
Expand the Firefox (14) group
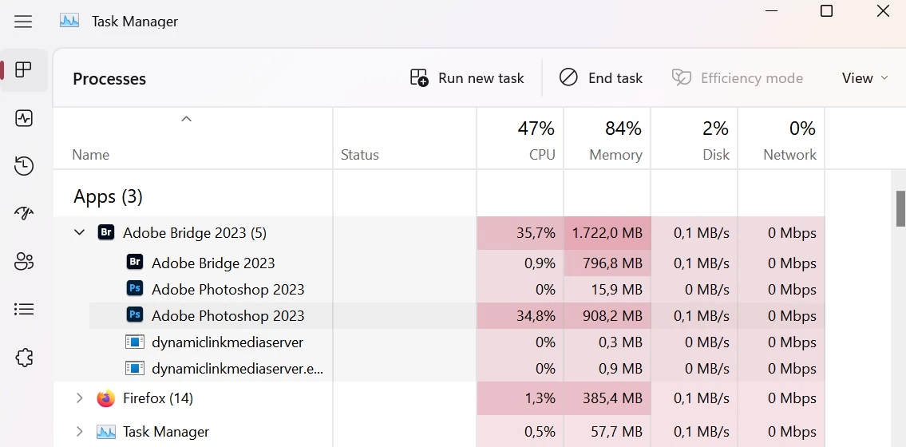coord(80,398)
